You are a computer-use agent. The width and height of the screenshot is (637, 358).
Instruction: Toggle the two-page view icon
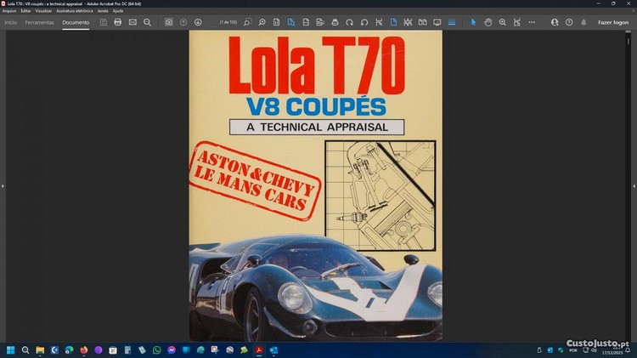point(422,22)
